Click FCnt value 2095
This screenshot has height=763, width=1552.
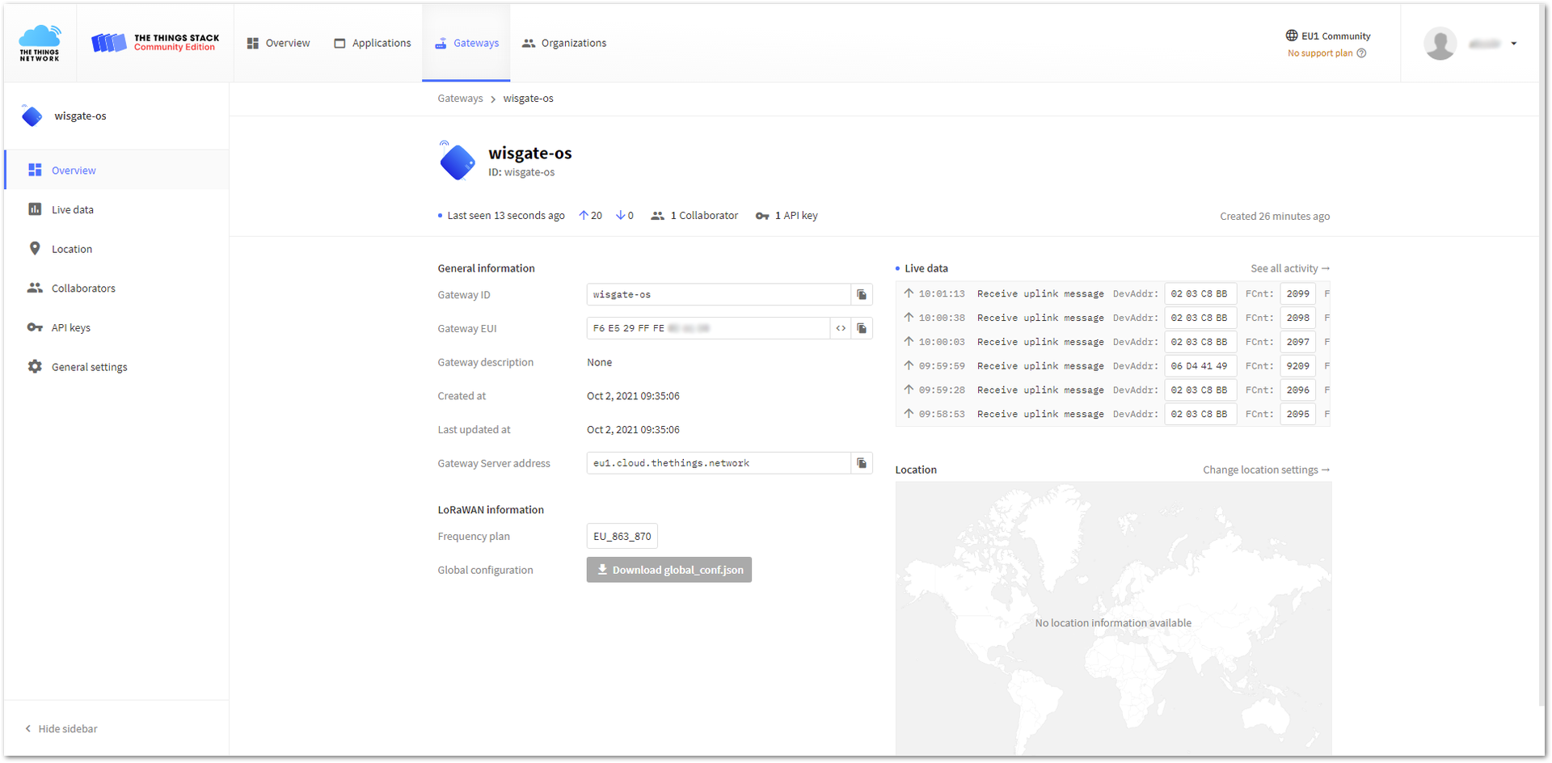[1298, 414]
